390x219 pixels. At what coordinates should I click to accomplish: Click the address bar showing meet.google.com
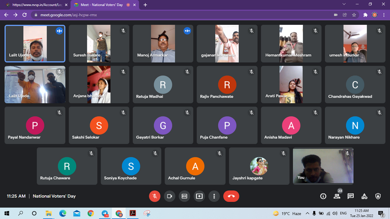[x=178, y=15]
